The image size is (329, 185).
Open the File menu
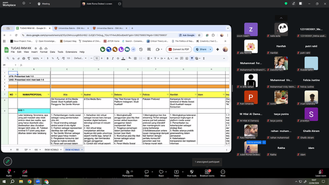coord(13,52)
